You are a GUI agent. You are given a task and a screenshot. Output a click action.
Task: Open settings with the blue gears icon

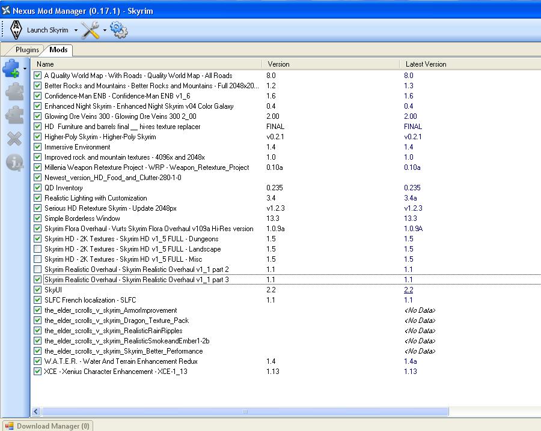point(118,30)
